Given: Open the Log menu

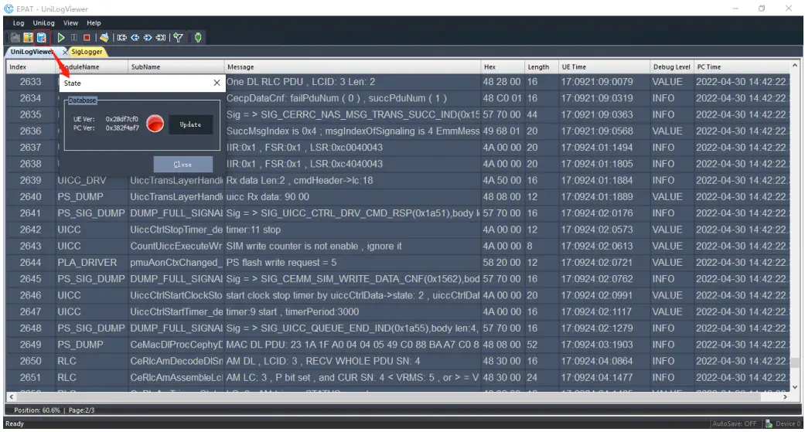Looking at the screenshot, I should pos(19,23).
